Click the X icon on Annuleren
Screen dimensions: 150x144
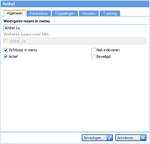(143, 138)
